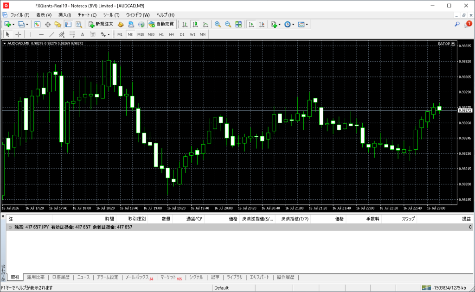Click the tile windows grid icon

[238, 25]
